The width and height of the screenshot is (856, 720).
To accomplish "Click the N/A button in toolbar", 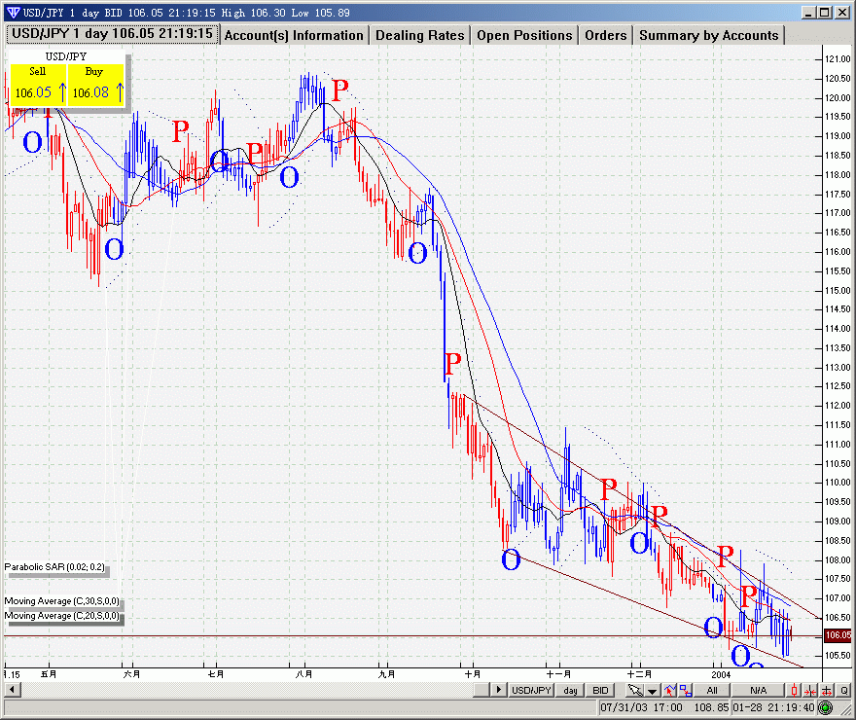I will coord(759,690).
